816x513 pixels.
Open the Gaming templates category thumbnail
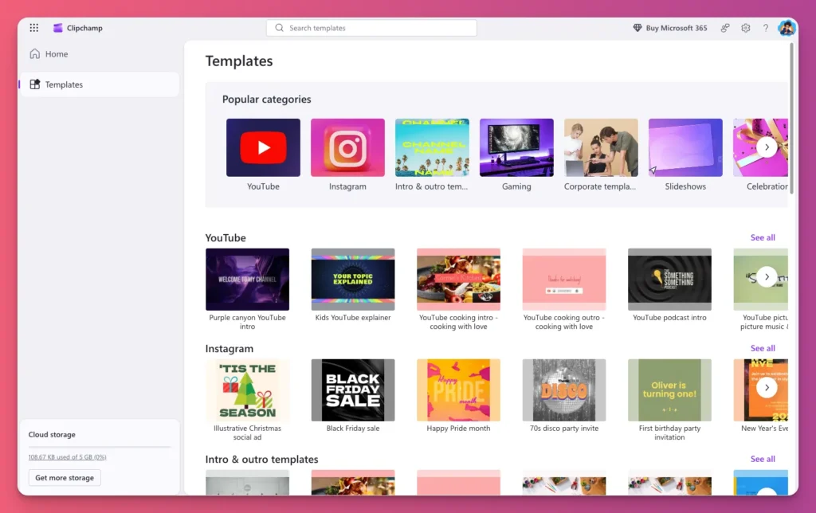516,147
